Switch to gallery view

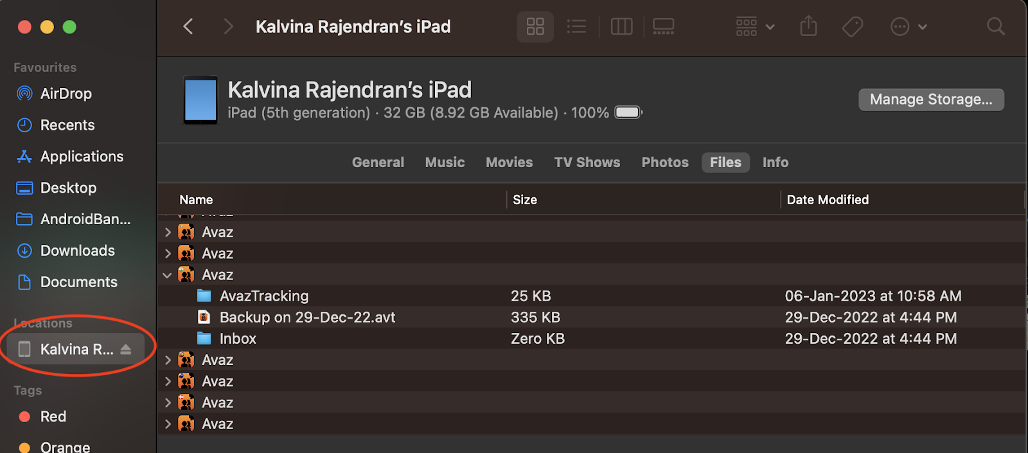coord(663,26)
